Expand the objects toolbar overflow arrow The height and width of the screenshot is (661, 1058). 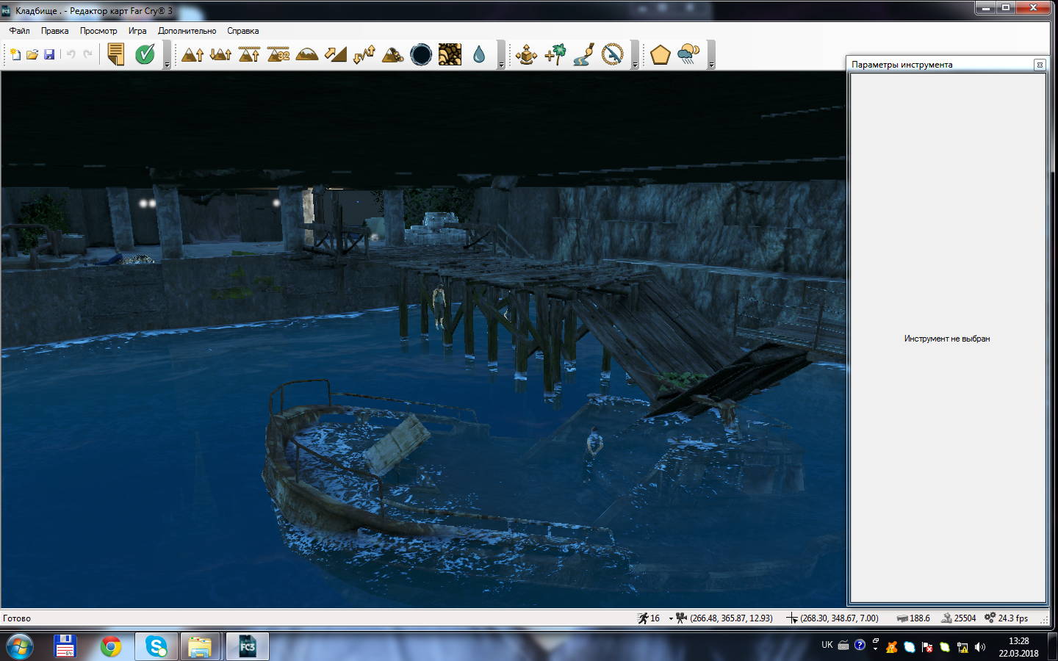click(x=635, y=65)
